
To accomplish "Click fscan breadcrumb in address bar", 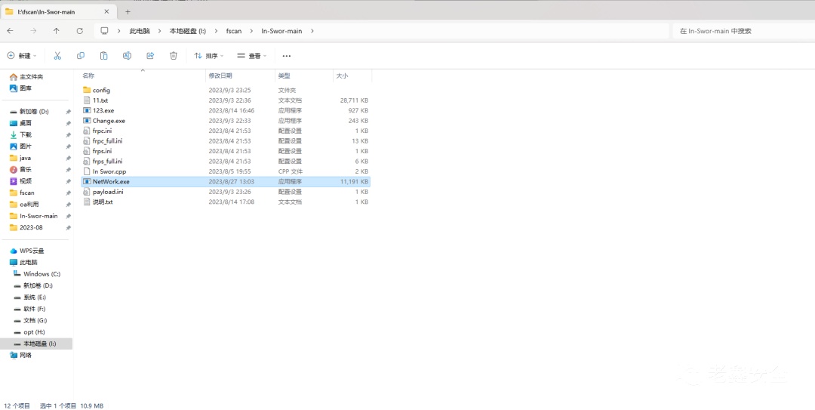I will pos(234,31).
